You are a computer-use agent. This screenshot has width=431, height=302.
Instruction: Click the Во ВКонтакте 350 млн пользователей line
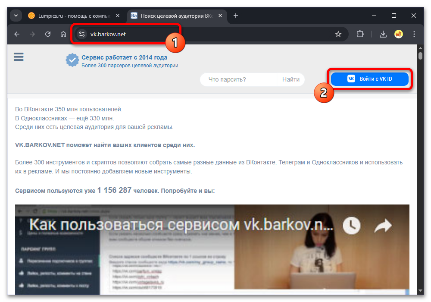coord(69,109)
